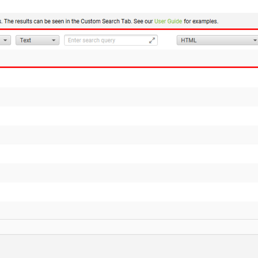Open the User Guide link
The image size is (258, 258).
tap(168, 21)
